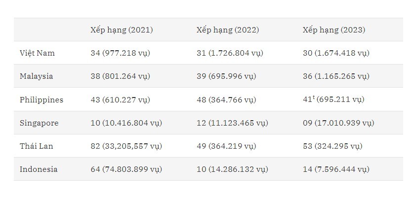Click Việt Nam's 2021 ranking cell
This screenshot has height=197, width=414.
pos(121,53)
